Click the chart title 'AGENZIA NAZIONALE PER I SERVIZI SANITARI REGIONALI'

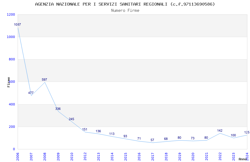point(101,4)
